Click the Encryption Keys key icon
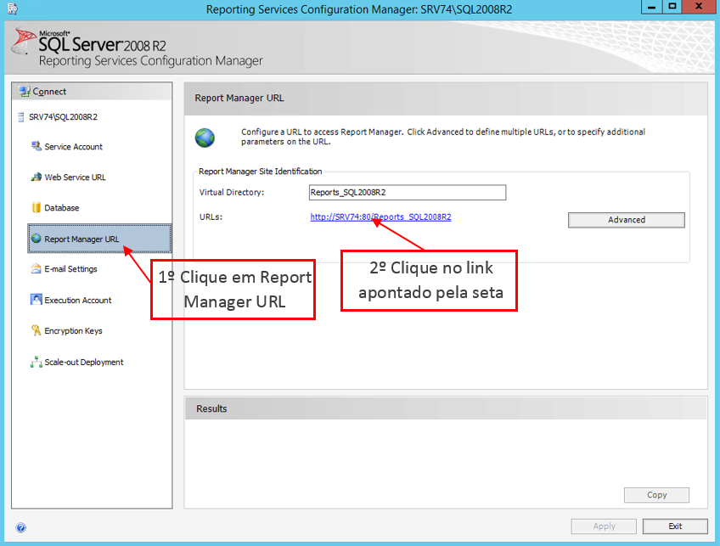 click(37, 330)
